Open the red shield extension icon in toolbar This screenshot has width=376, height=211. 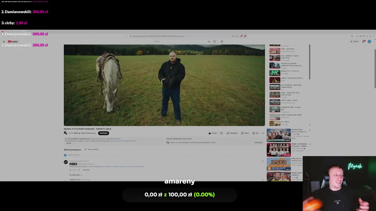(241, 36)
